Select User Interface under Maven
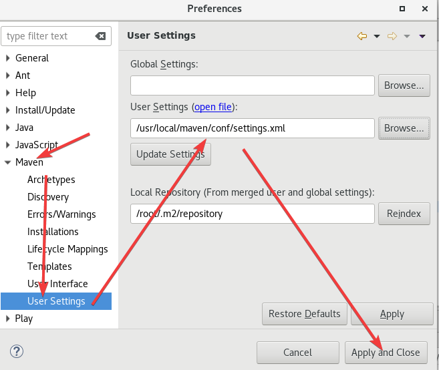The height and width of the screenshot is (370, 439). (57, 284)
